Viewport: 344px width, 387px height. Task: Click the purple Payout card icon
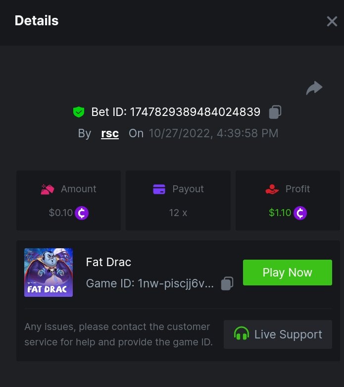[159, 189]
